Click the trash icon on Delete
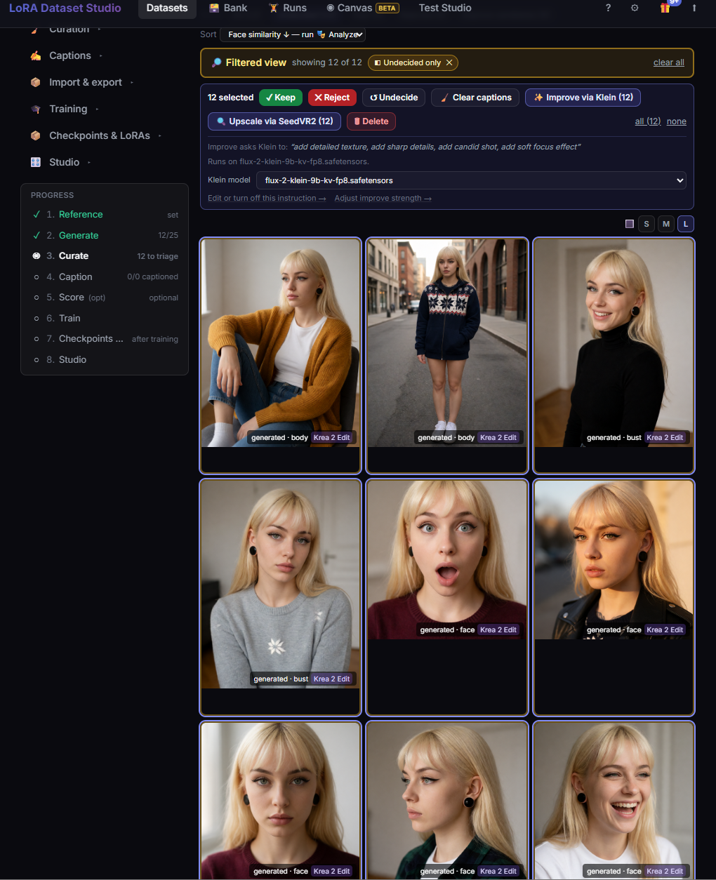 click(x=357, y=121)
